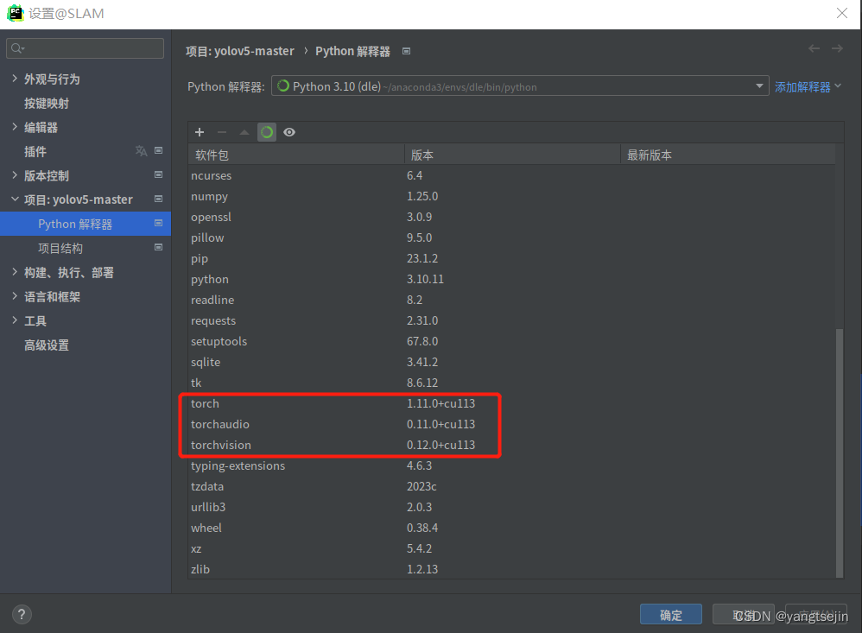Click the 版本 column header
This screenshot has width=862, height=633.
(x=512, y=155)
